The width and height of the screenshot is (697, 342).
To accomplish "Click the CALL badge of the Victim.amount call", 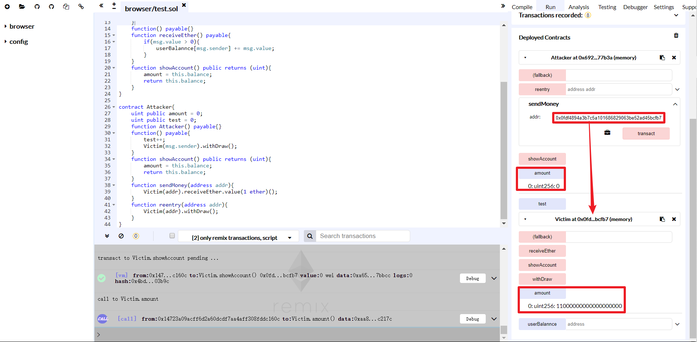I will click(103, 319).
